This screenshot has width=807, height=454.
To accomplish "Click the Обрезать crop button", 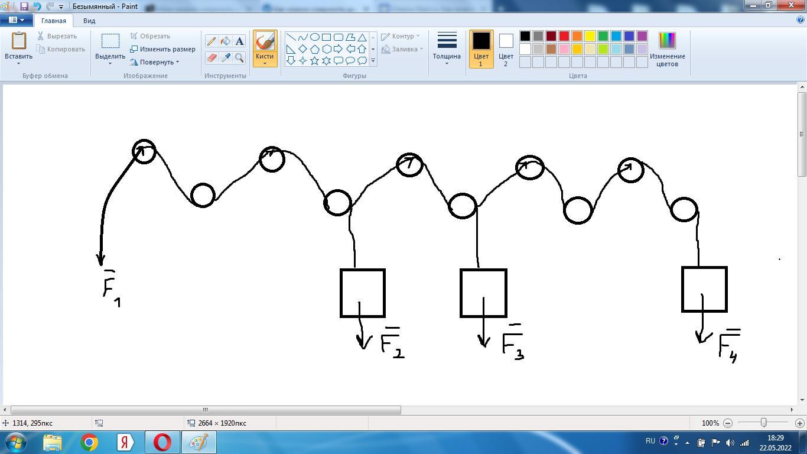I will coord(150,36).
